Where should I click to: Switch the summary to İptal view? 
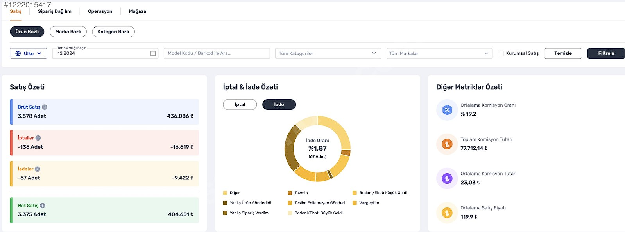(x=240, y=104)
